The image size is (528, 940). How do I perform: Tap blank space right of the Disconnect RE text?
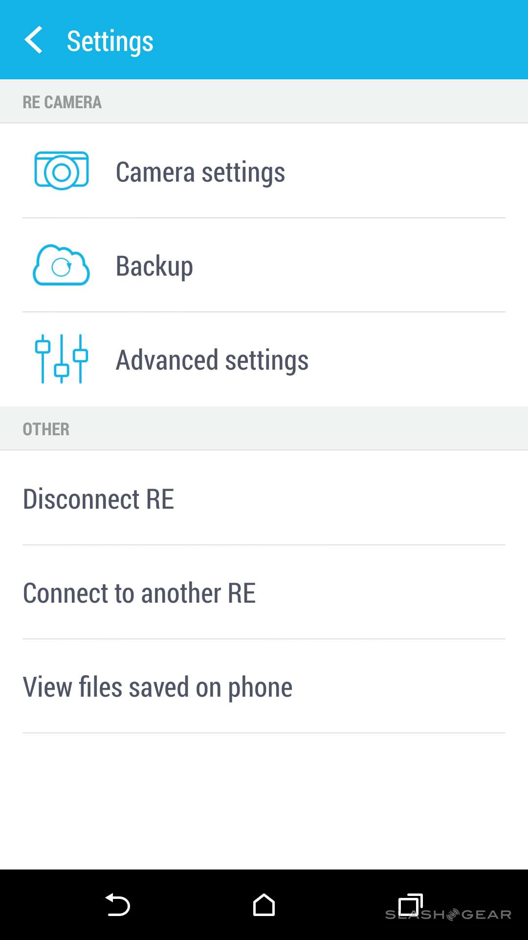tap(342, 499)
